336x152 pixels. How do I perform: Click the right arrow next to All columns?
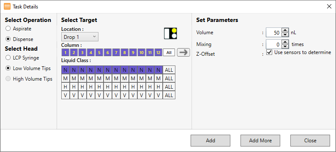(183, 52)
